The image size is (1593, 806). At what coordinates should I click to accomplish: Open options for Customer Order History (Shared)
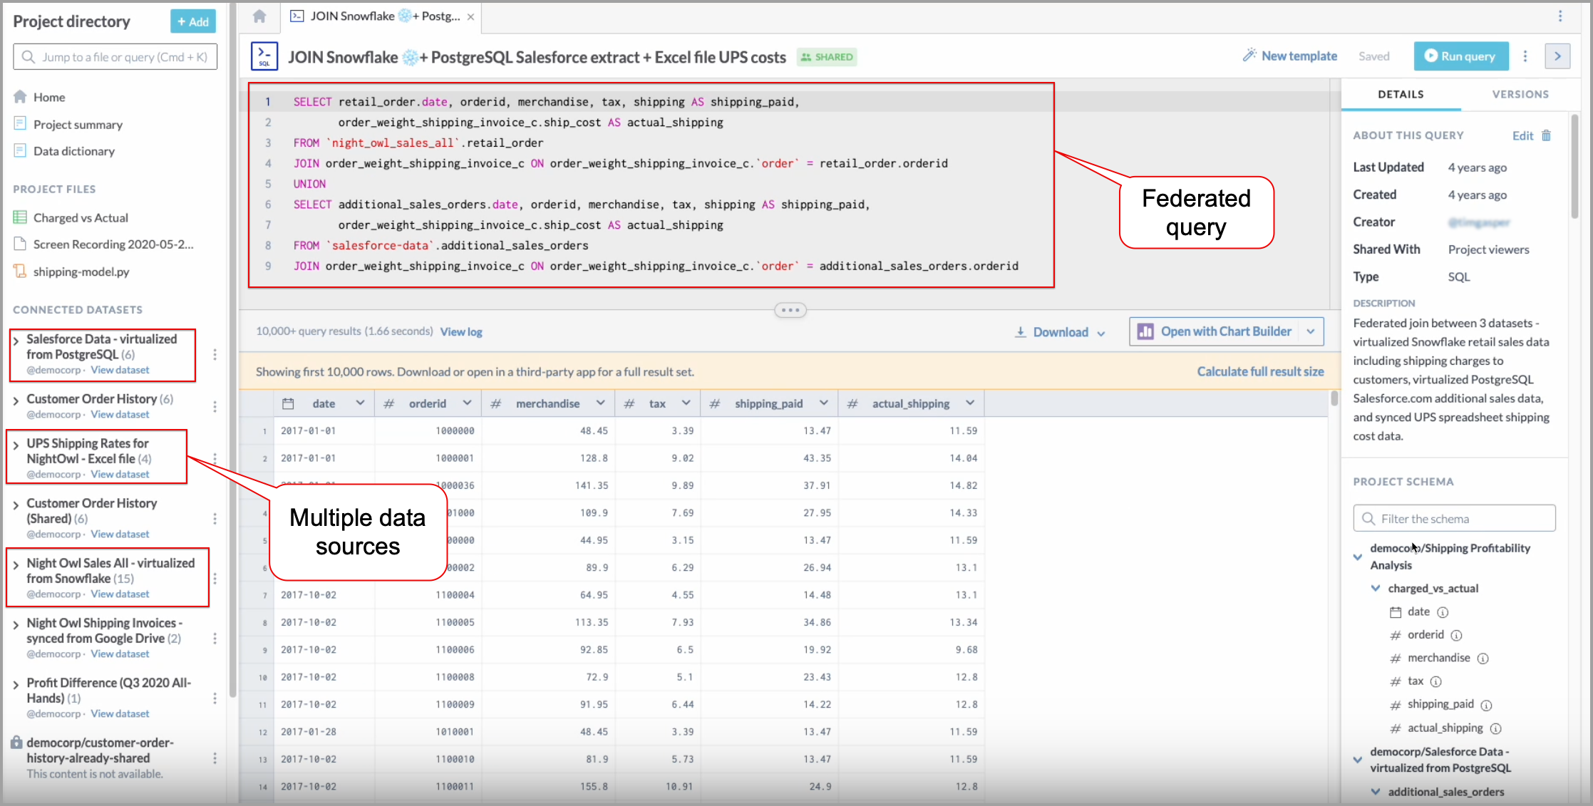click(x=215, y=519)
